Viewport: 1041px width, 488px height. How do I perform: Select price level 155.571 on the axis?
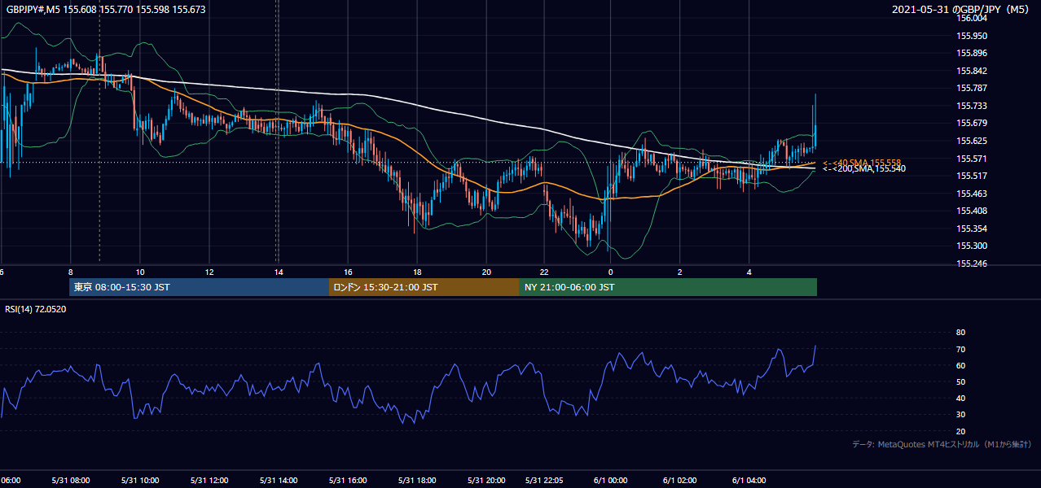point(971,159)
